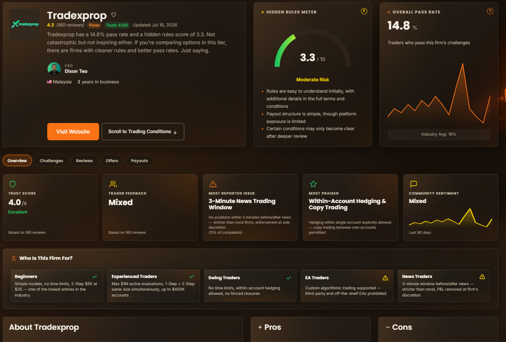Click the 3-Minute News Trading Window heading
Viewport: 506px width, 342px height.
point(242,204)
